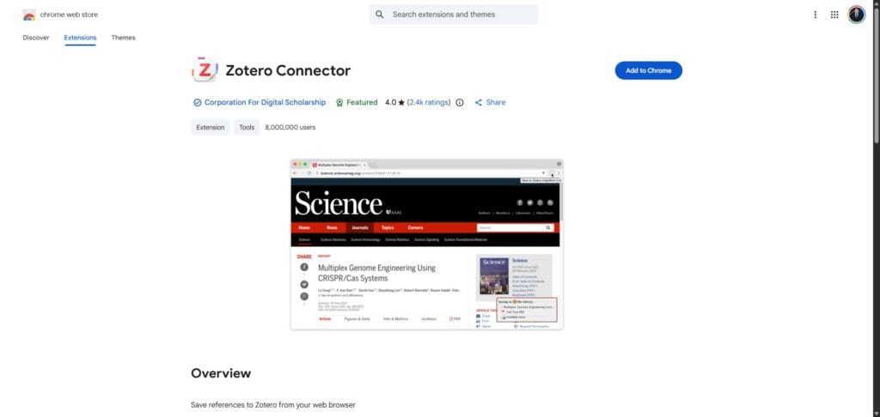Viewport: 880px width, 417px height.
Task: Click the Share link text
Action: pyautogui.click(x=496, y=103)
